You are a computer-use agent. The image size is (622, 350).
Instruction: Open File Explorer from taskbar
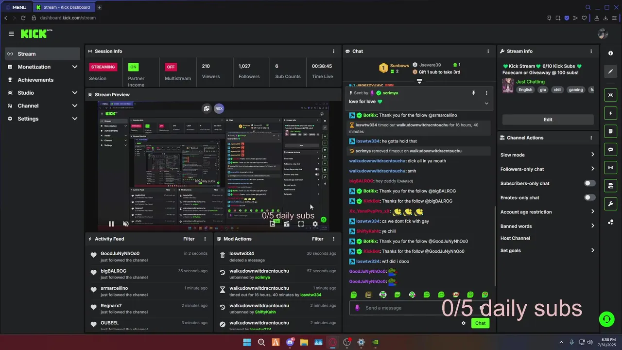(x=304, y=342)
